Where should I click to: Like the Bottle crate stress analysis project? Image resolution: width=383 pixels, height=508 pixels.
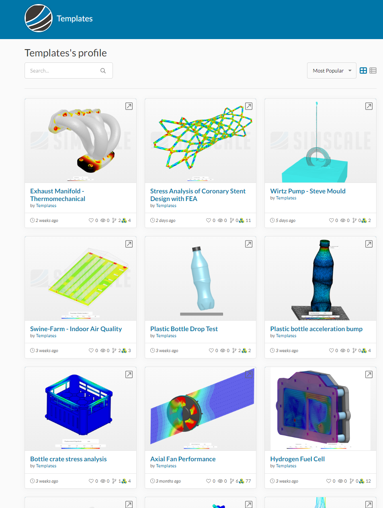click(x=91, y=481)
